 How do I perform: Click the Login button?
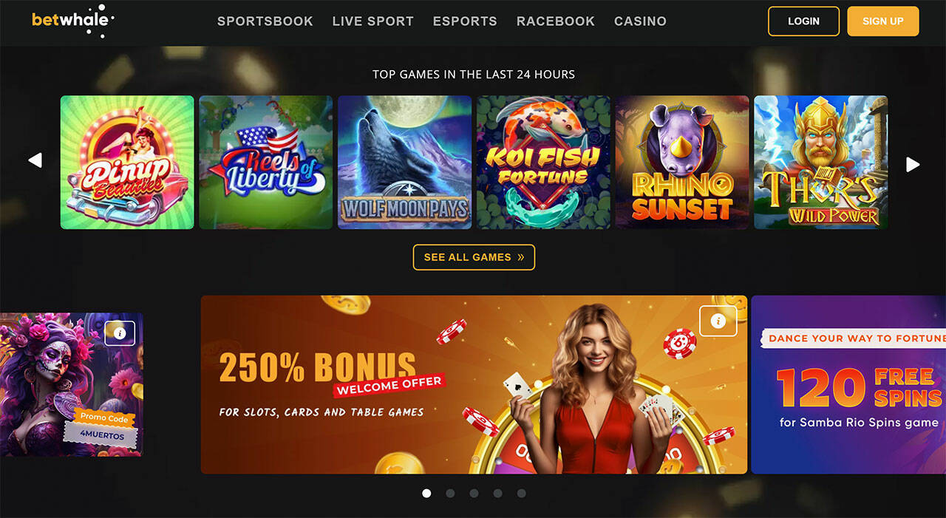click(803, 21)
